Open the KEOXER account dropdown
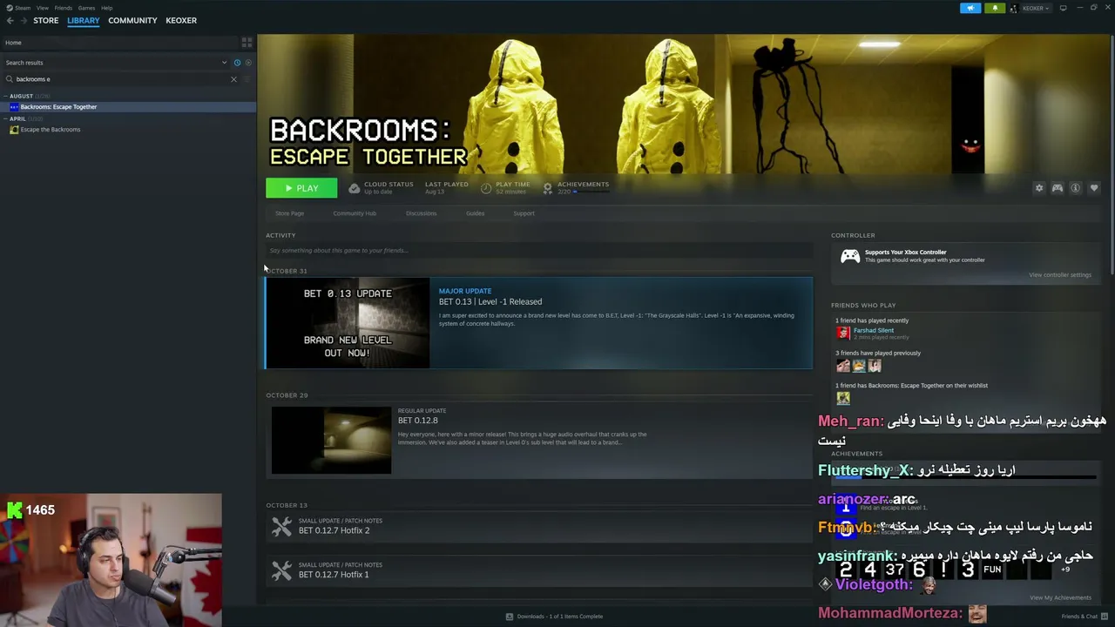 pos(1036,8)
